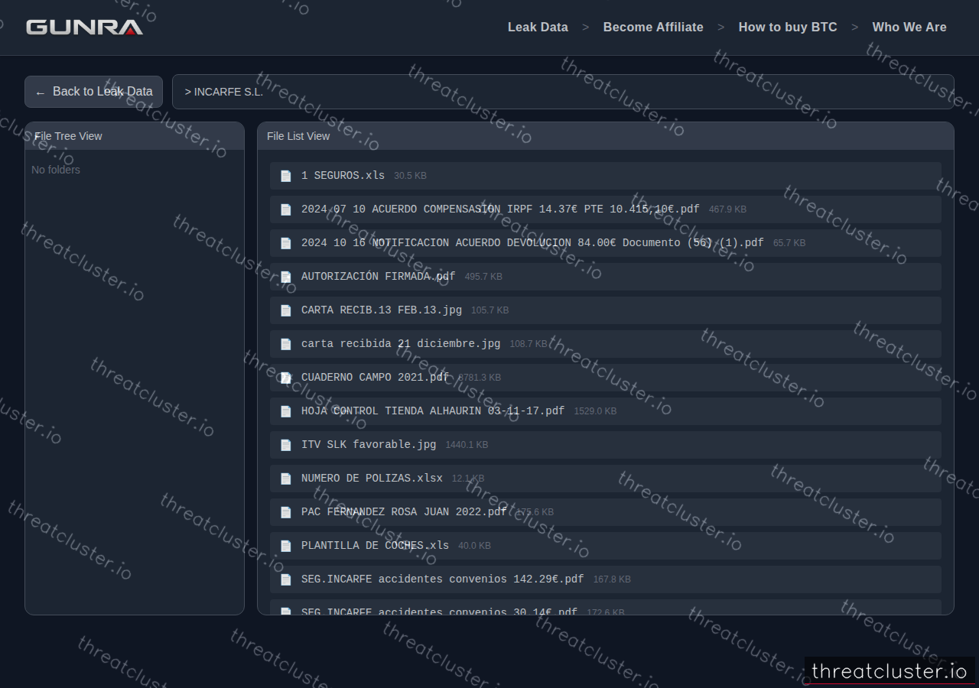Screen dimensions: 979x688
Task: Select file HOJA CONTROL TIENDA ALHAURIN 03-11-17.pdf
Action: tap(433, 411)
